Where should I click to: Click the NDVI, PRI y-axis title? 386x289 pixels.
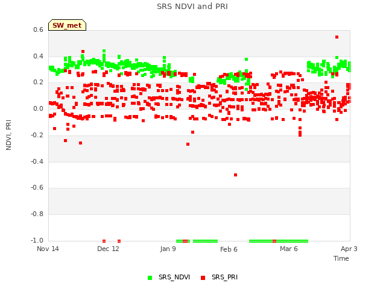8,135
